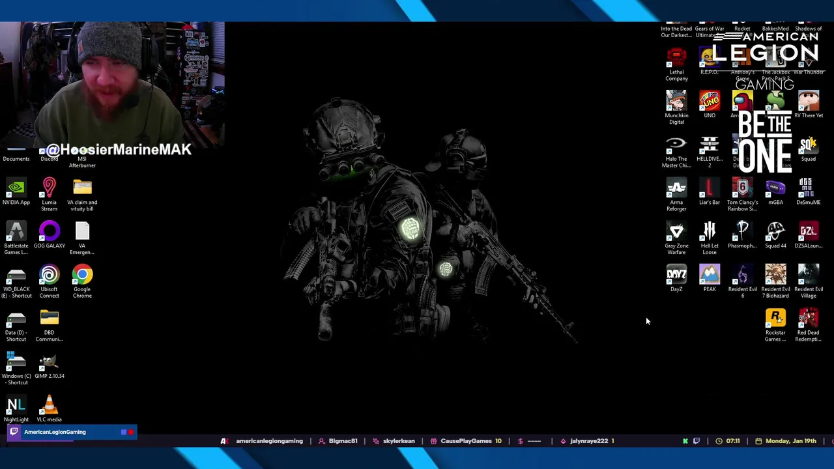This screenshot has width=834, height=469.
Task: Click the CausePlayGames 10 overlay entry
Action: click(466, 441)
